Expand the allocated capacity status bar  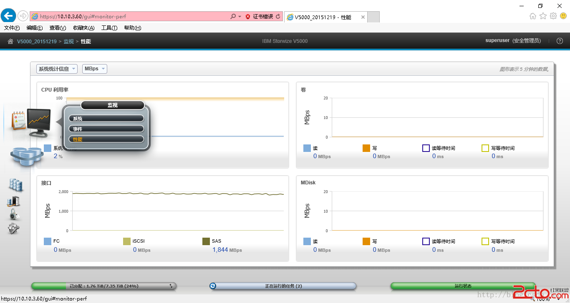tap(104, 286)
